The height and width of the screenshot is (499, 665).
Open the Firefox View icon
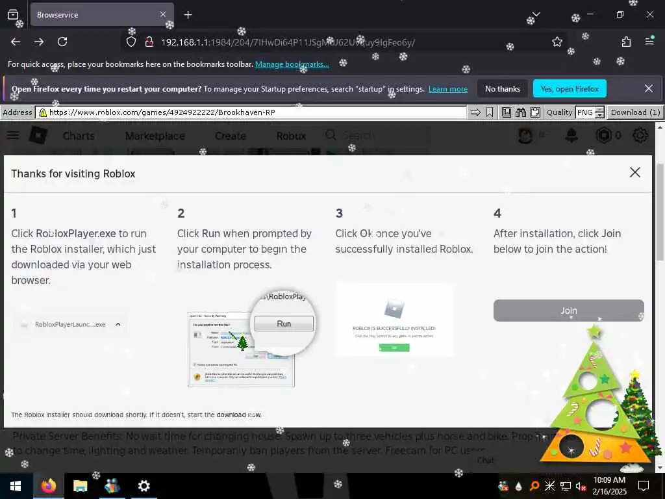13,15
